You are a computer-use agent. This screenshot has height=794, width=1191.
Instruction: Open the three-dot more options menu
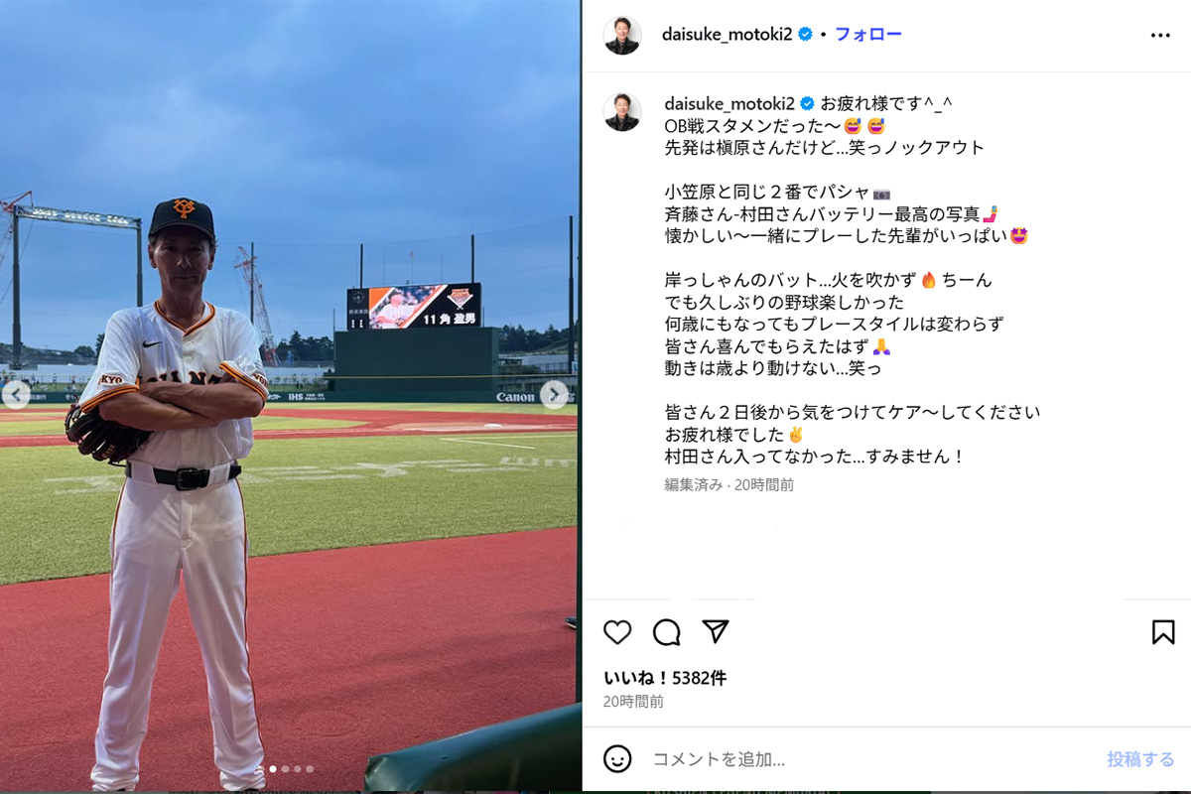tap(1160, 35)
